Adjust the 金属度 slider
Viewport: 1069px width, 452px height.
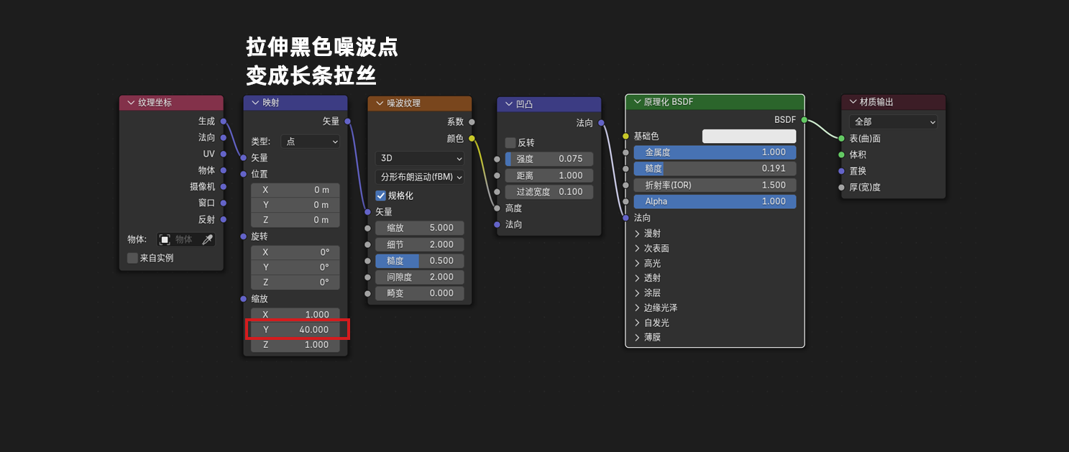(715, 152)
